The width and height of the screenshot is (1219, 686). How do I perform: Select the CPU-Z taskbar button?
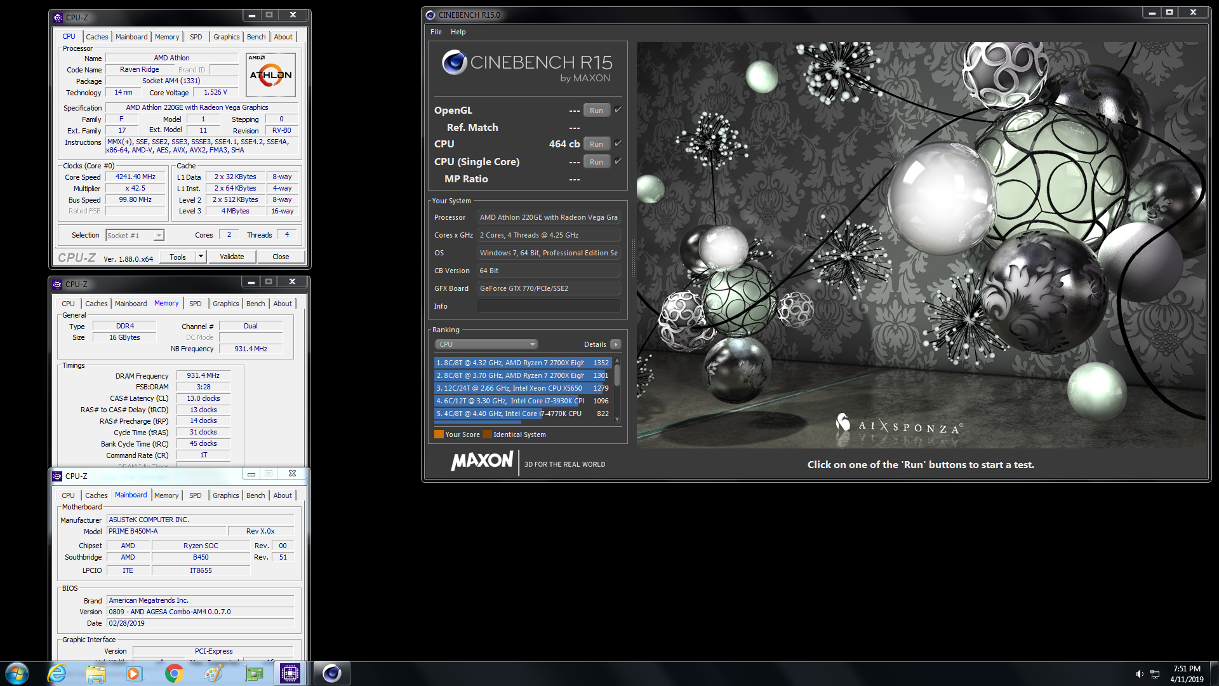[x=290, y=673]
